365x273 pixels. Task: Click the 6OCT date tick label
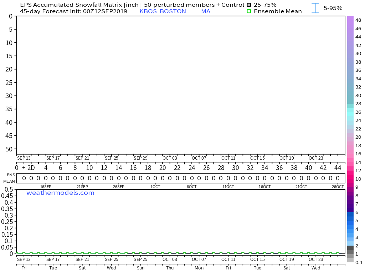(191, 187)
